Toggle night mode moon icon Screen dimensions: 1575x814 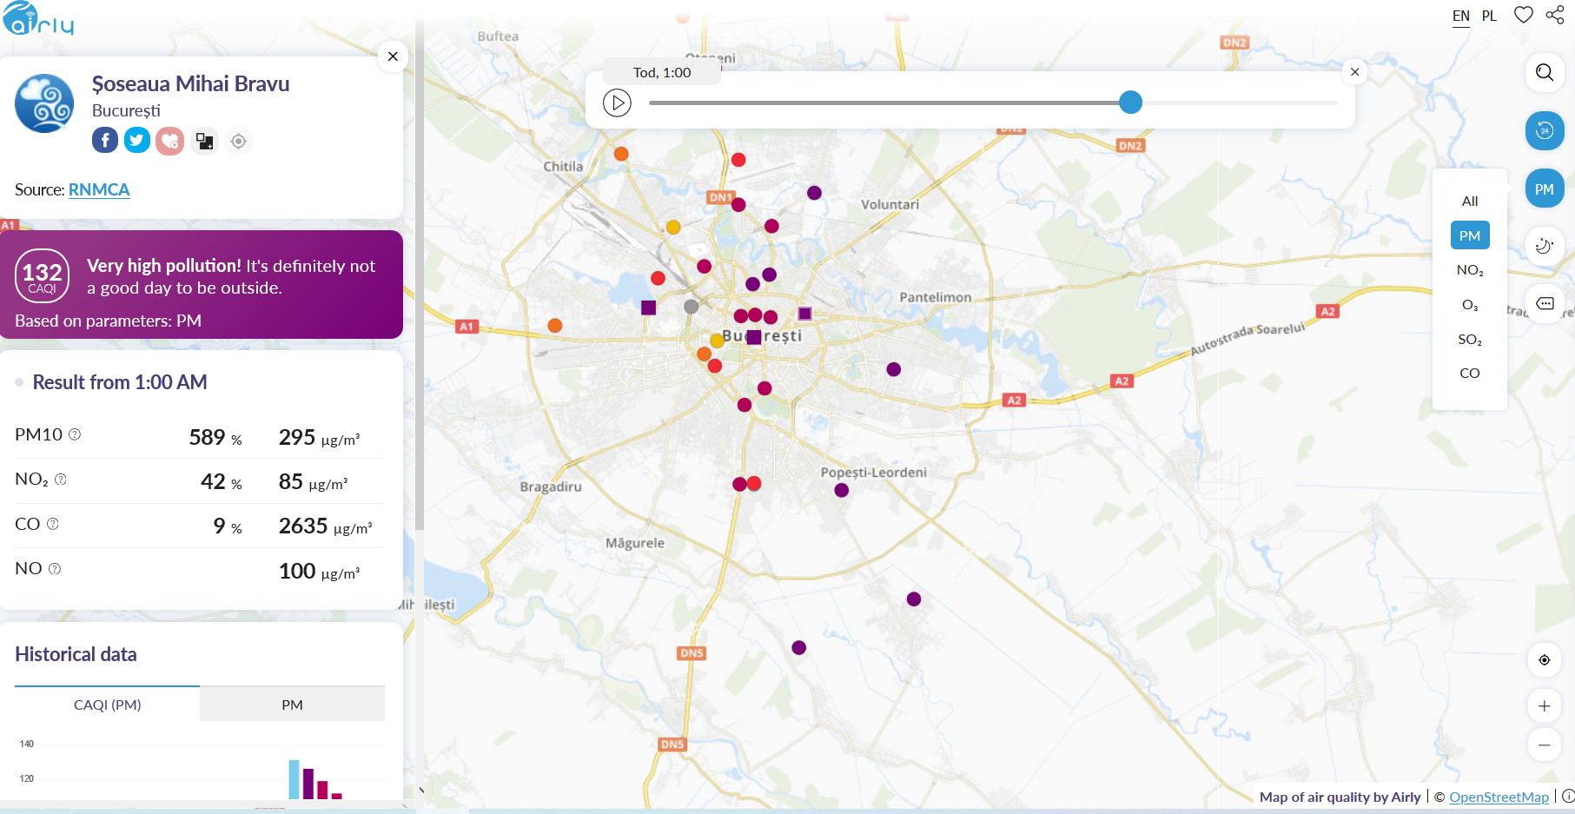coord(1544,247)
